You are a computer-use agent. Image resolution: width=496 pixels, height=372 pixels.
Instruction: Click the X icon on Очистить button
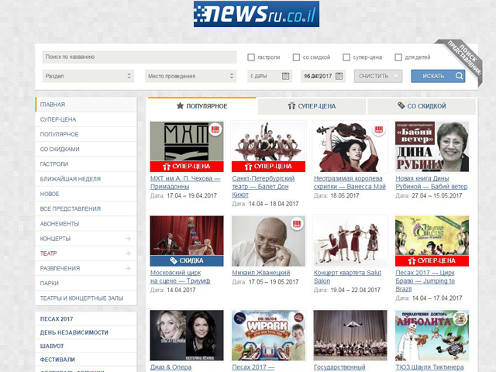tap(397, 76)
